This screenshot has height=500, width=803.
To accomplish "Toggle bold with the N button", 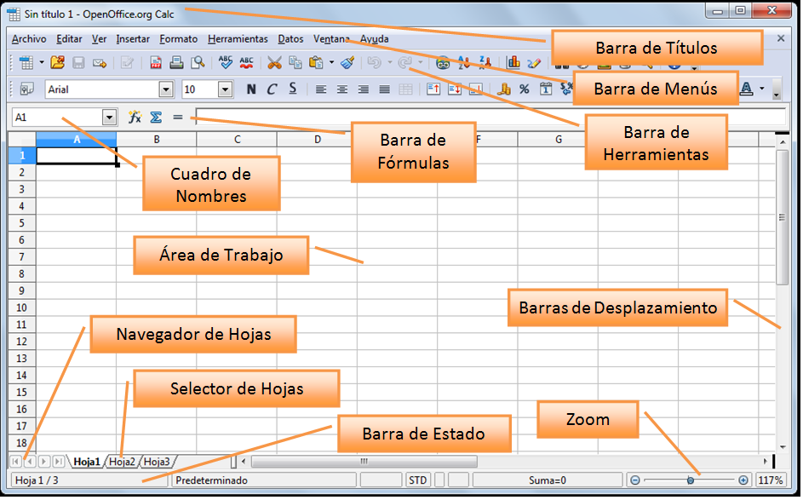I will pyautogui.click(x=251, y=89).
